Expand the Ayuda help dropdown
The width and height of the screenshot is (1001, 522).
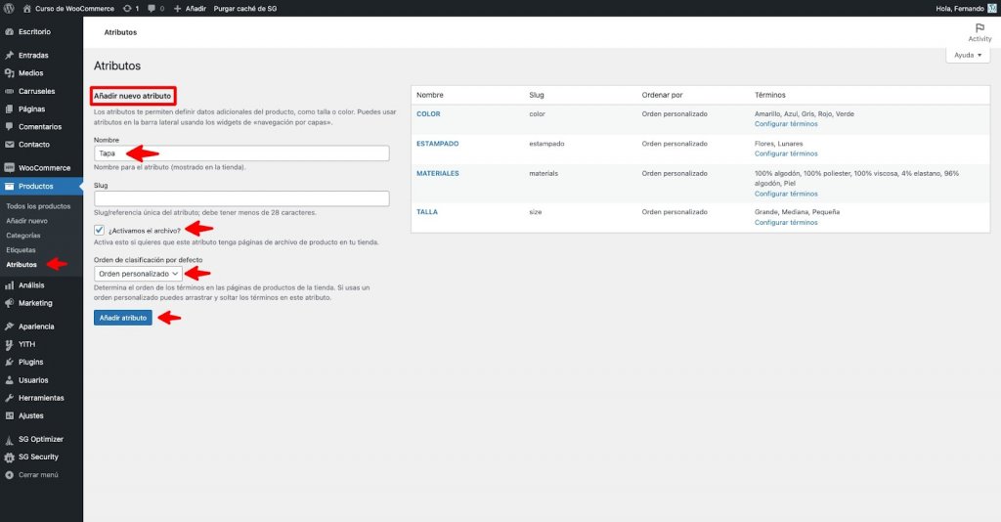968,56
